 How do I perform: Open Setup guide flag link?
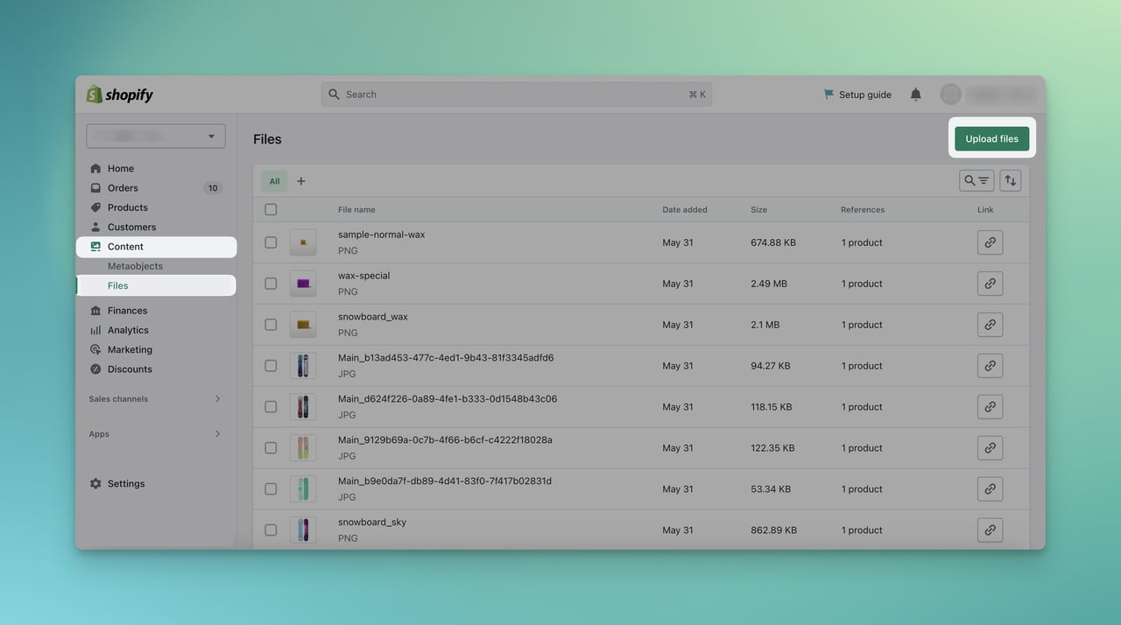click(828, 95)
